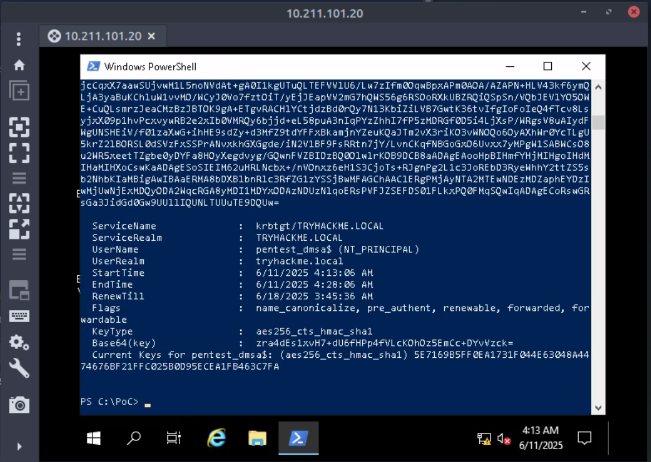Open preferences via the gears icon
This screenshot has width=651, height=462.
coord(19,342)
